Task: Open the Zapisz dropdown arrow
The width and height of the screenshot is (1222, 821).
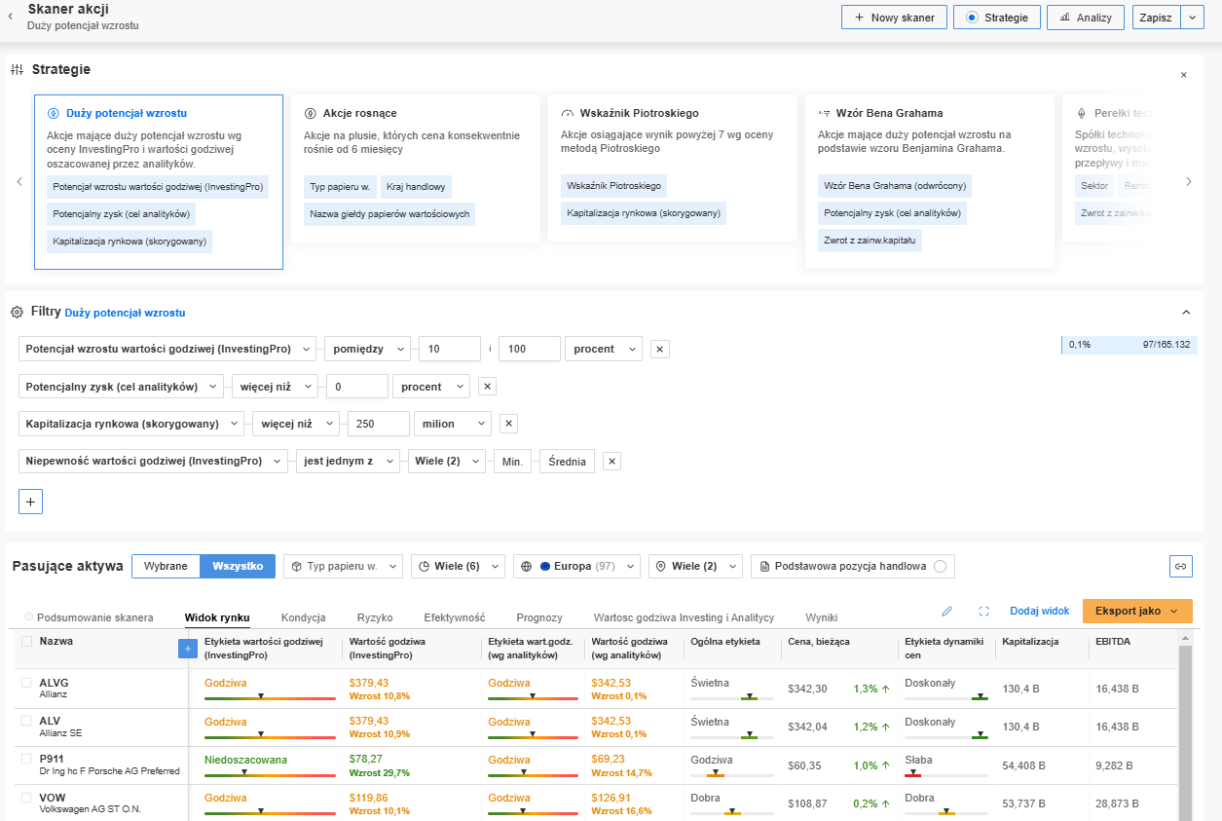Action: click(x=1193, y=18)
